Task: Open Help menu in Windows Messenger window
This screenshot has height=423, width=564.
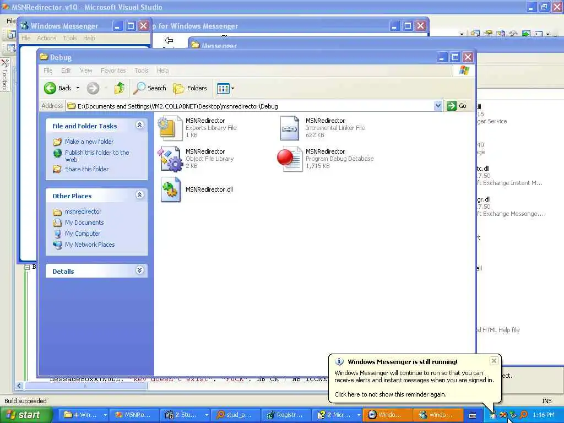Action: 89,38
